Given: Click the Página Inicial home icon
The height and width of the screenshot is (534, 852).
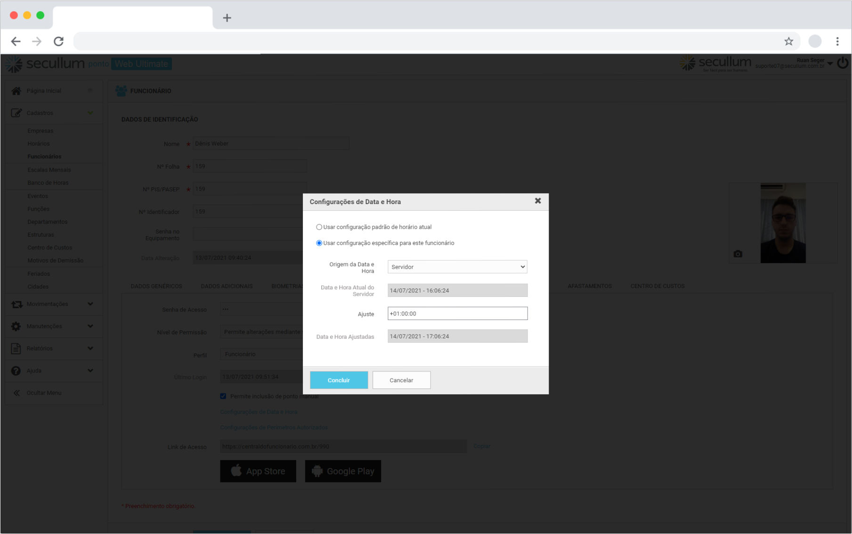Looking at the screenshot, I should point(16,90).
